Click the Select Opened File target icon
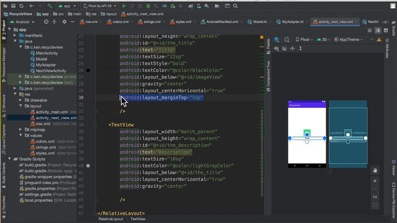 (46, 22)
